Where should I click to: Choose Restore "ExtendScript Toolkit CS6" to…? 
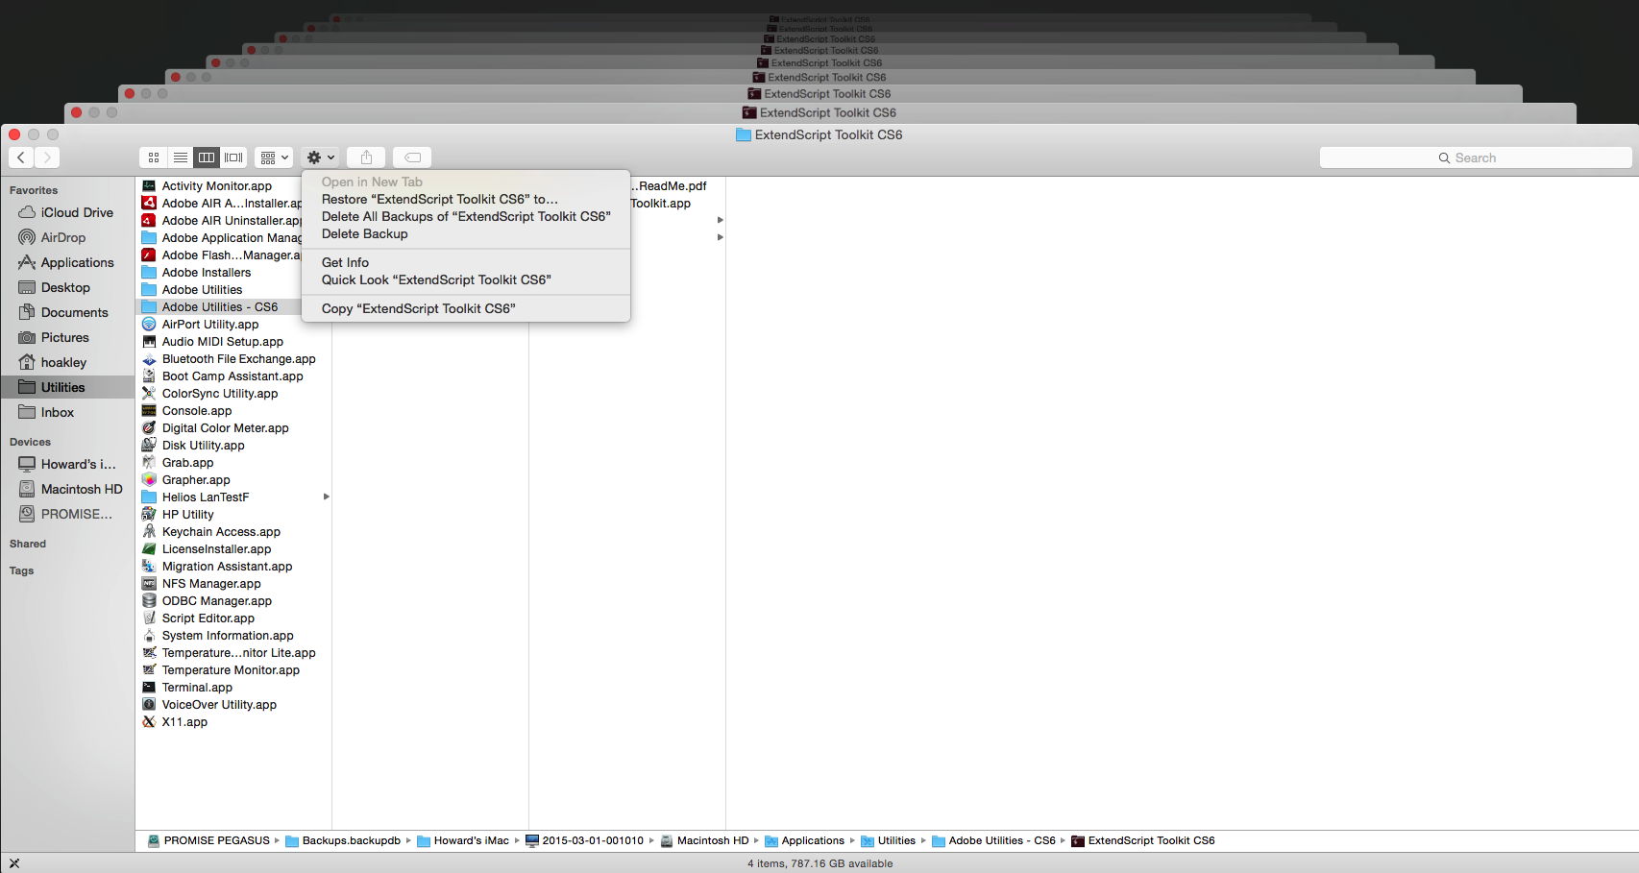click(439, 199)
